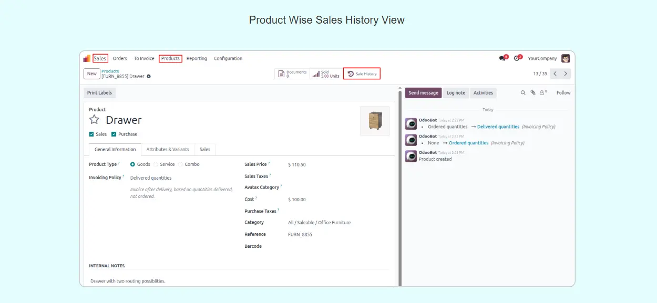Click the Print Labels button
The image size is (657, 303).
[x=100, y=93]
